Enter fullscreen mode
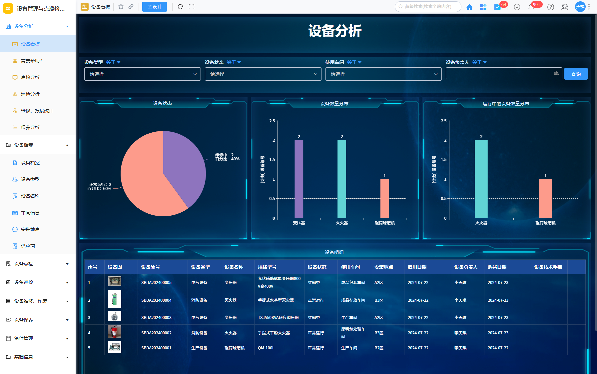 coord(192,7)
